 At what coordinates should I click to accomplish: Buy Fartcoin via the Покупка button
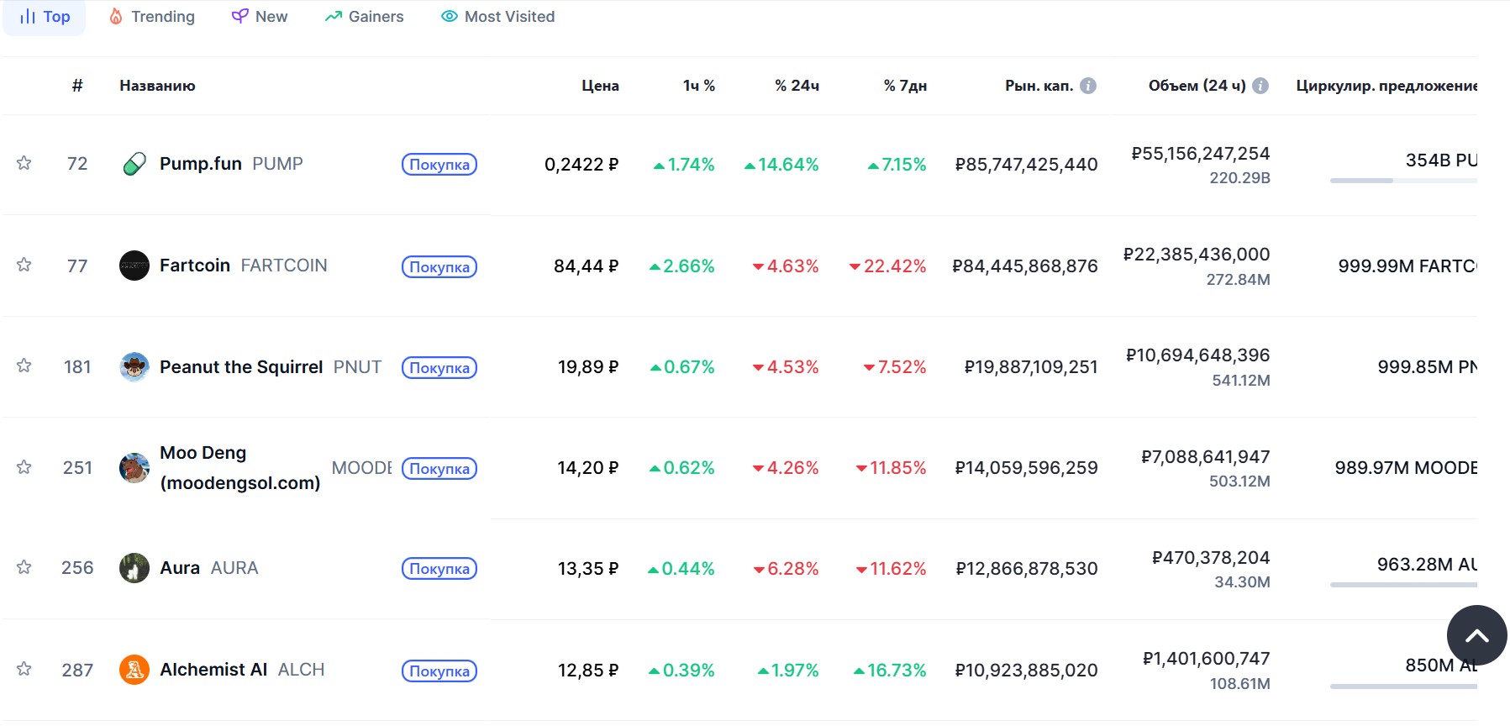439,267
